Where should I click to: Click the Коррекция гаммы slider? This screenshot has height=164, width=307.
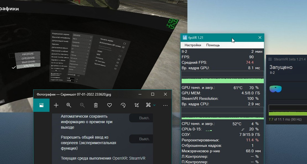(x=71, y=81)
